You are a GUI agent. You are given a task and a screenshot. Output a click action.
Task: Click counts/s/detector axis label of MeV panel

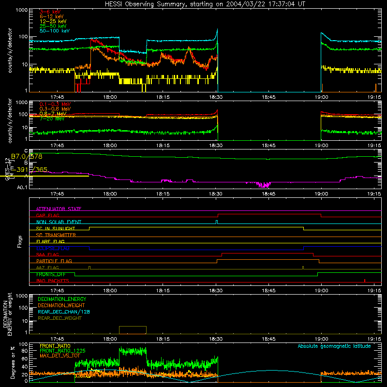click(10, 120)
